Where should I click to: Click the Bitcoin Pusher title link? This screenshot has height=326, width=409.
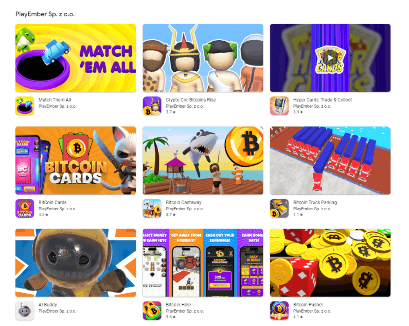308,305
